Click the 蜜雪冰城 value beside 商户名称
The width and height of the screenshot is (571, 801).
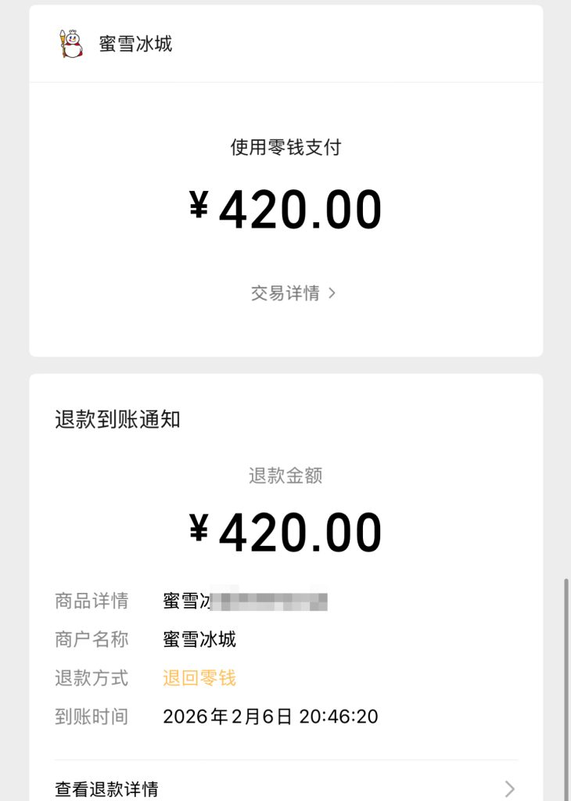click(199, 639)
